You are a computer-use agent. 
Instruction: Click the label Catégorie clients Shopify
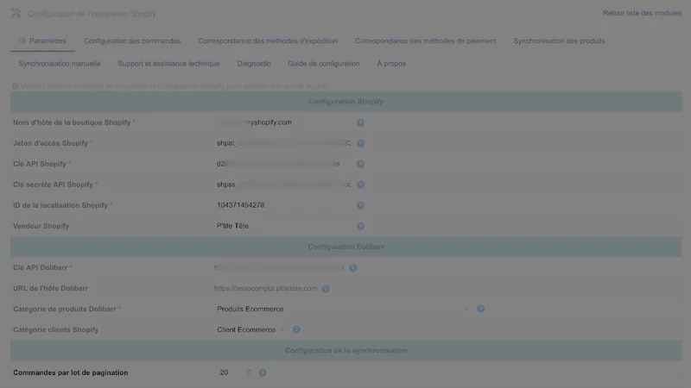55,329
